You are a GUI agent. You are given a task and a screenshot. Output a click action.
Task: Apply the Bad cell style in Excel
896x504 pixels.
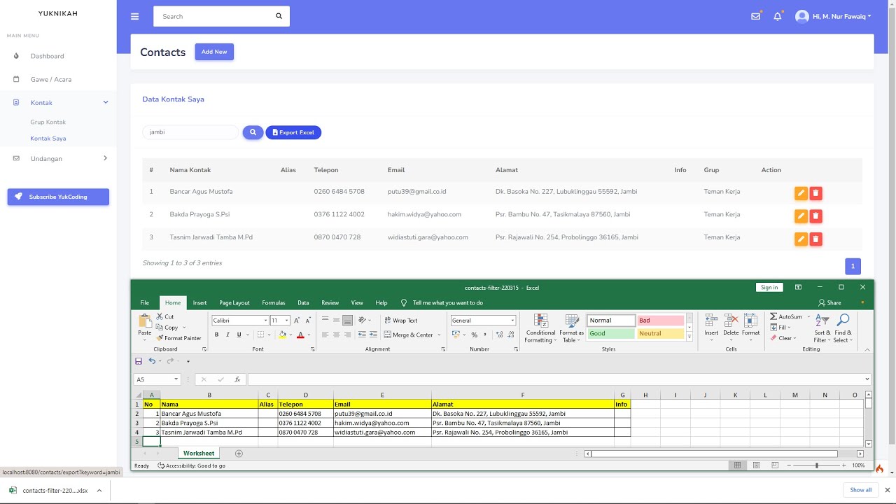[660, 321]
